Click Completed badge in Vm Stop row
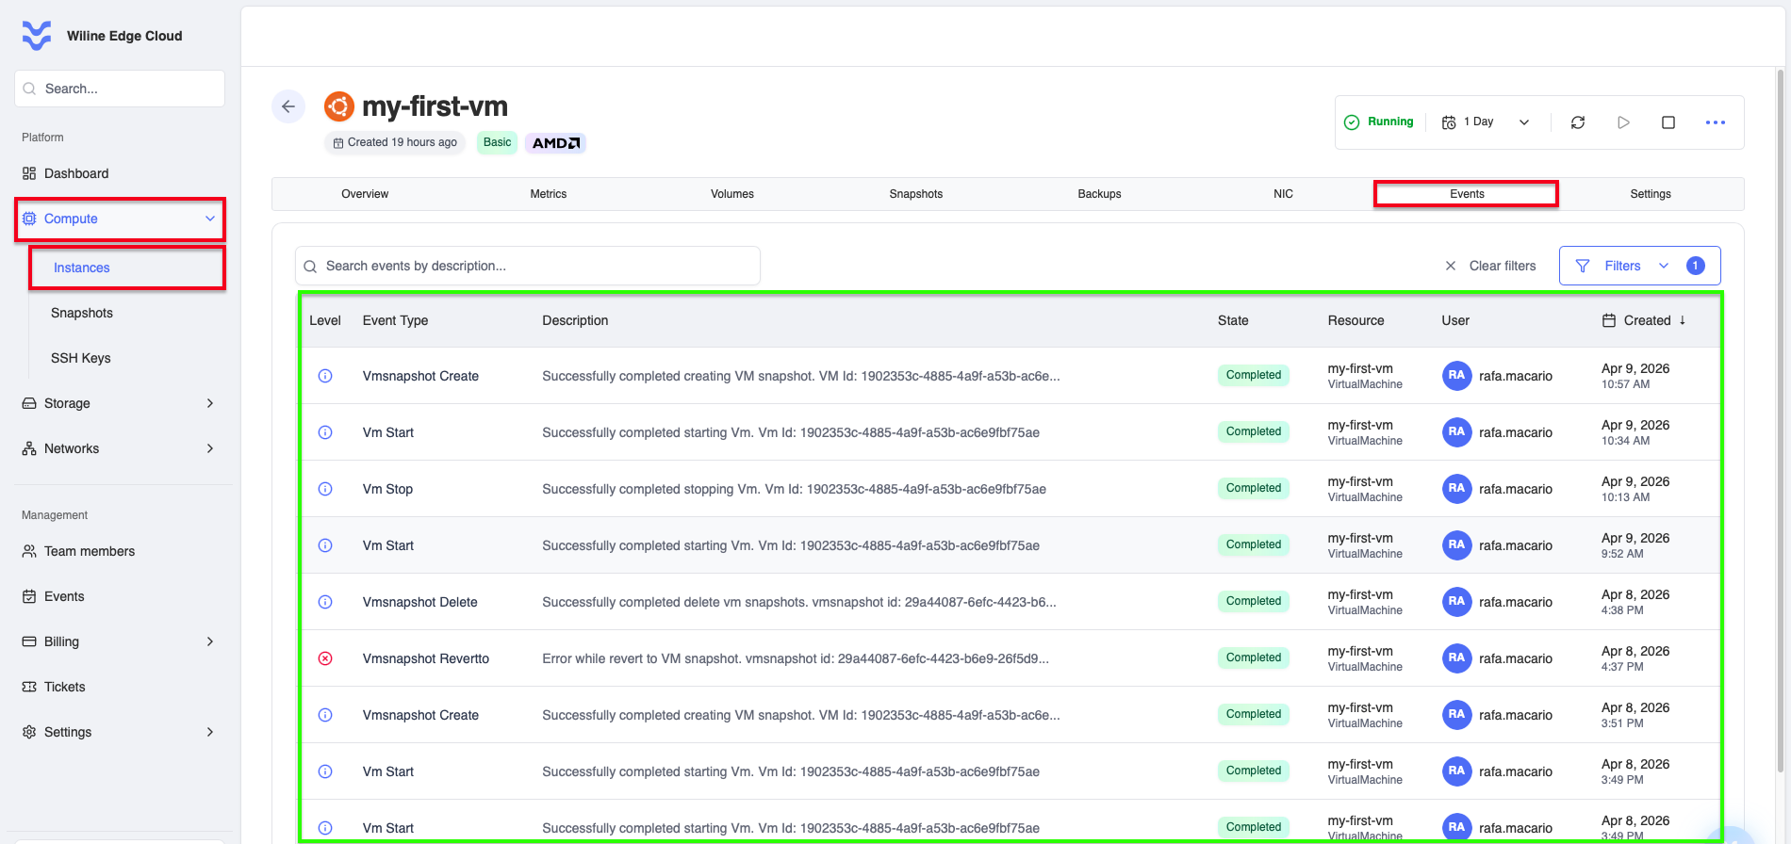This screenshot has width=1791, height=844. point(1254,488)
